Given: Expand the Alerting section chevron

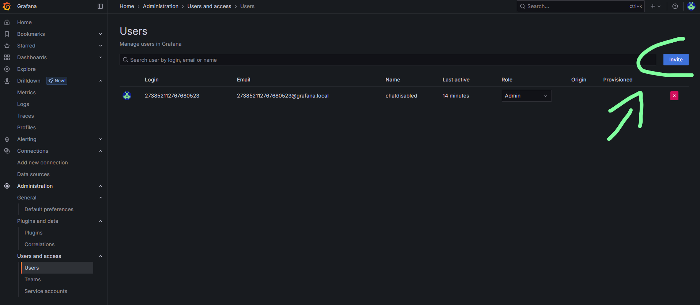Looking at the screenshot, I should pos(101,139).
